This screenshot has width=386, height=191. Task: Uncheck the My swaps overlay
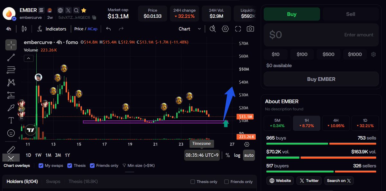click(x=41, y=166)
